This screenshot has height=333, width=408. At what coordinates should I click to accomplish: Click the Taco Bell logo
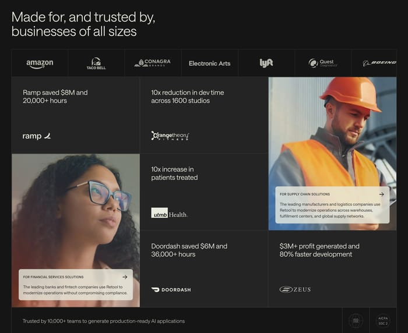click(x=96, y=63)
